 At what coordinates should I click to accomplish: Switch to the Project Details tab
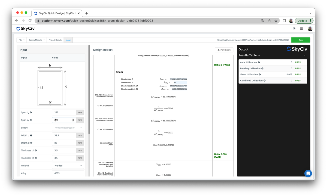tap(55, 40)
